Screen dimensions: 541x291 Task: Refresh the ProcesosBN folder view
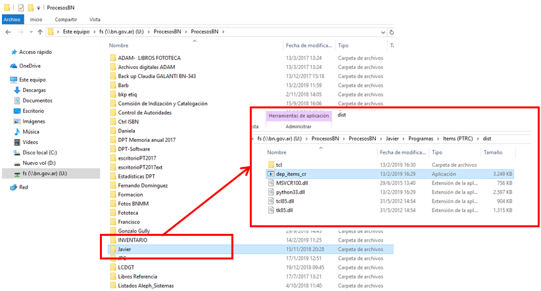(391, 32)
